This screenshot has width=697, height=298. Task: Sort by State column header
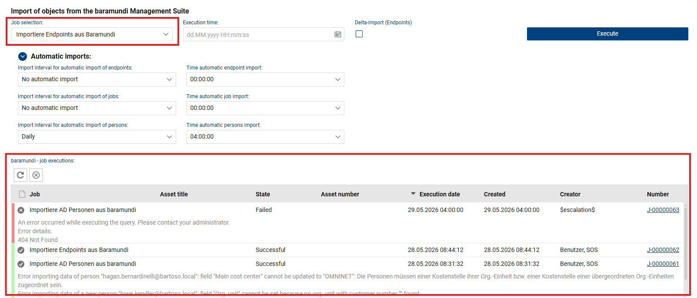(263, 194)
